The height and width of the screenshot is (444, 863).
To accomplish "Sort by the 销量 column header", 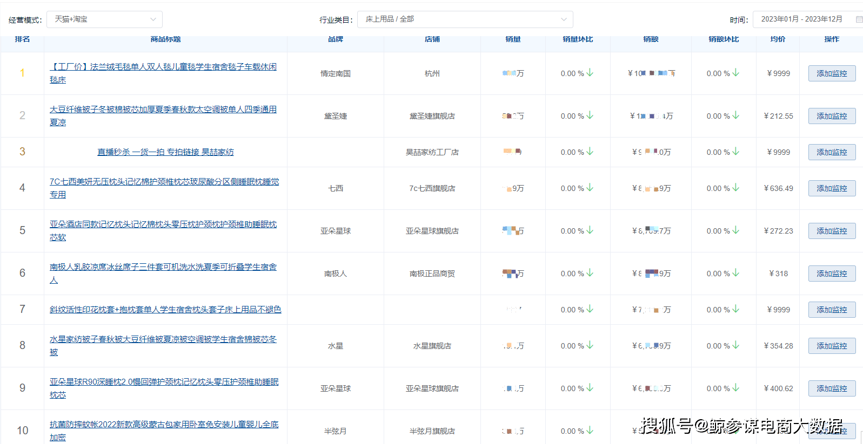I will pyautogui.click(x=513, y=39).
